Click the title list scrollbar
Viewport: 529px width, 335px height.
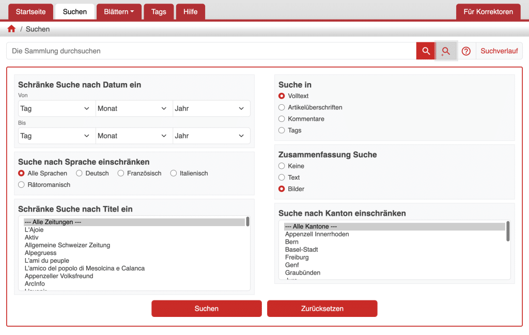(248, 222)
